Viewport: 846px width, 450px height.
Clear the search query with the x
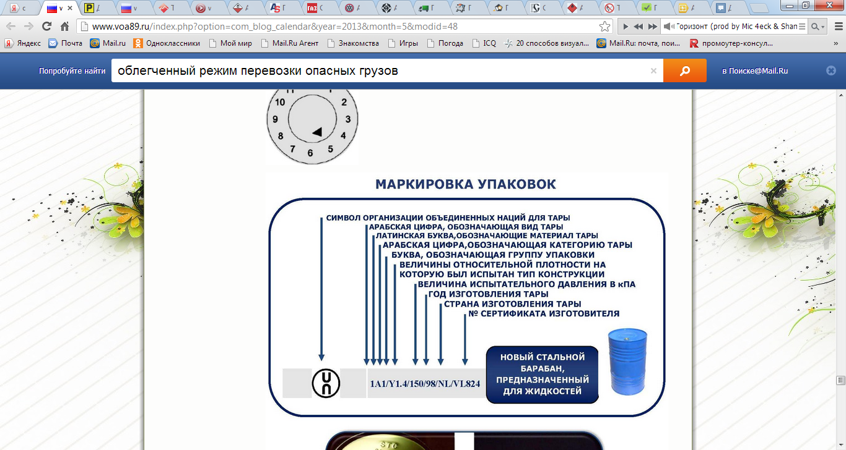(653, 70)
